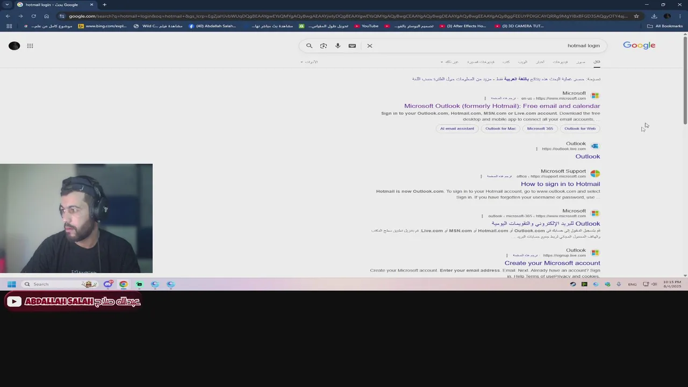
Task: Open the three-dot options for the Microsoft Support result
Action: pos(481,176)
